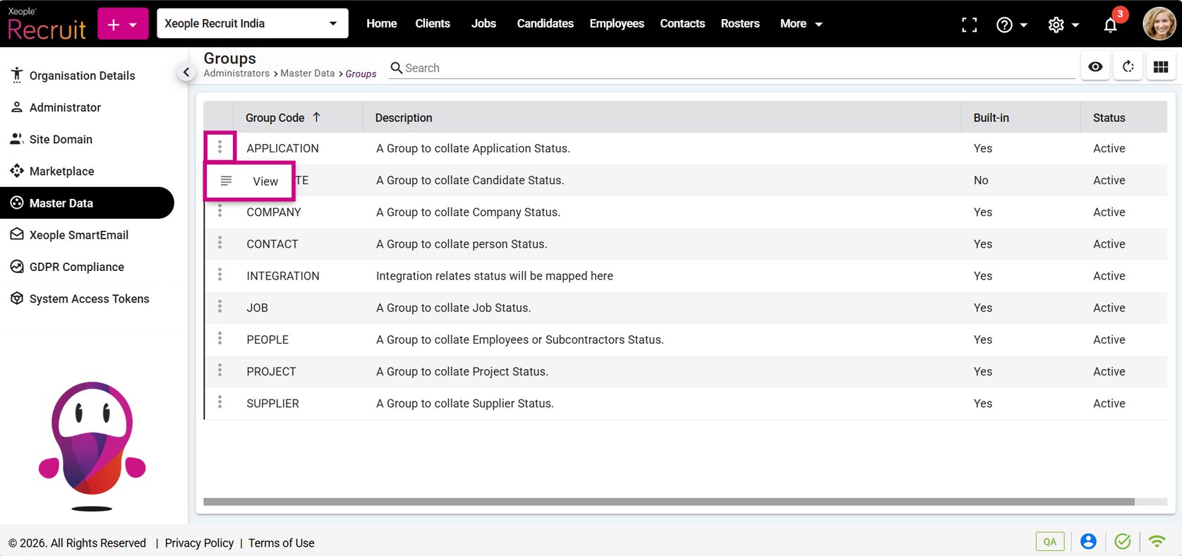Screen dimensions: 1182x556
Task: Select Master Data in sidebar
Action: pyautogui.click(x=88, y=203)
